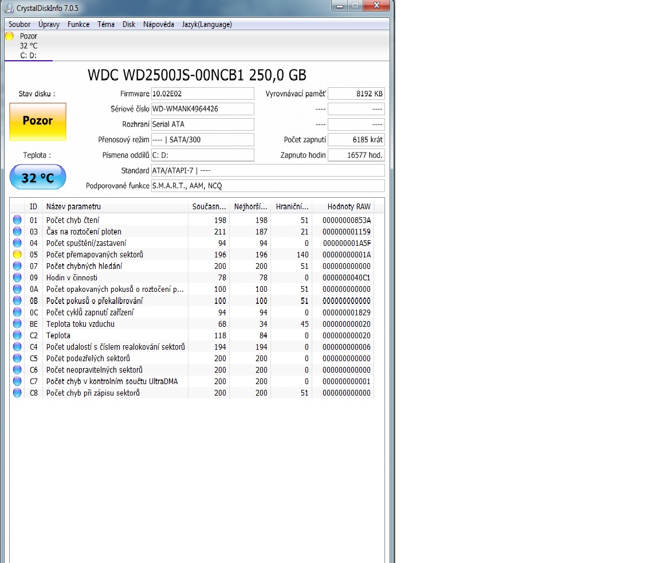Viewport: 660px width, 563px height.
Task: Click the blue status orb for attribute C2
Action: click(x=17, y=335)
